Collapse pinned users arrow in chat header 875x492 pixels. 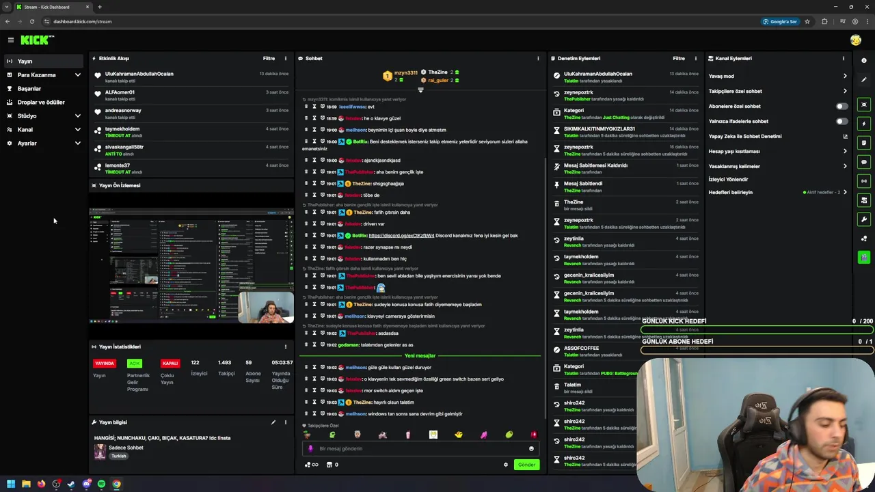(420, 90)
